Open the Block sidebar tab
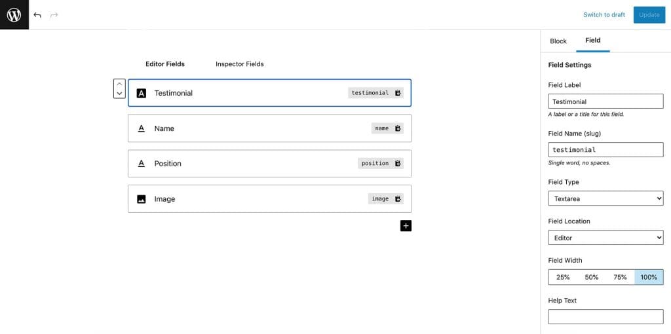671x334 pixels. [558, 41]
